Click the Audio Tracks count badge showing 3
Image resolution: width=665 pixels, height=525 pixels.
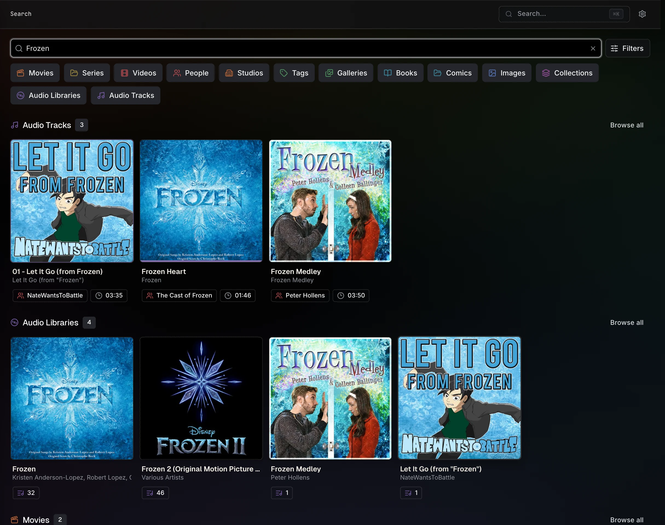[82, 125]
